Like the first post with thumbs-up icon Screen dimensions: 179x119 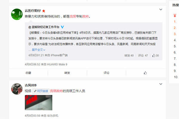click(x=145, y=73)
